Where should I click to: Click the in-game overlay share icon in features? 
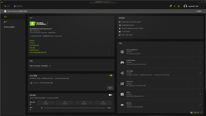coord(122,73)
